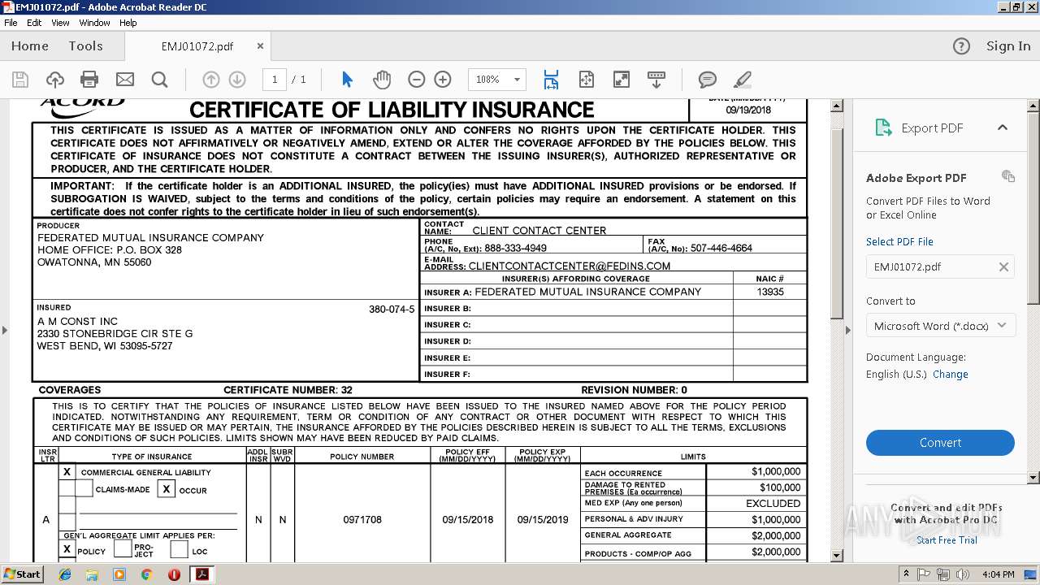Toggle the PROJECT aggregate checkbox

point(122,549)
